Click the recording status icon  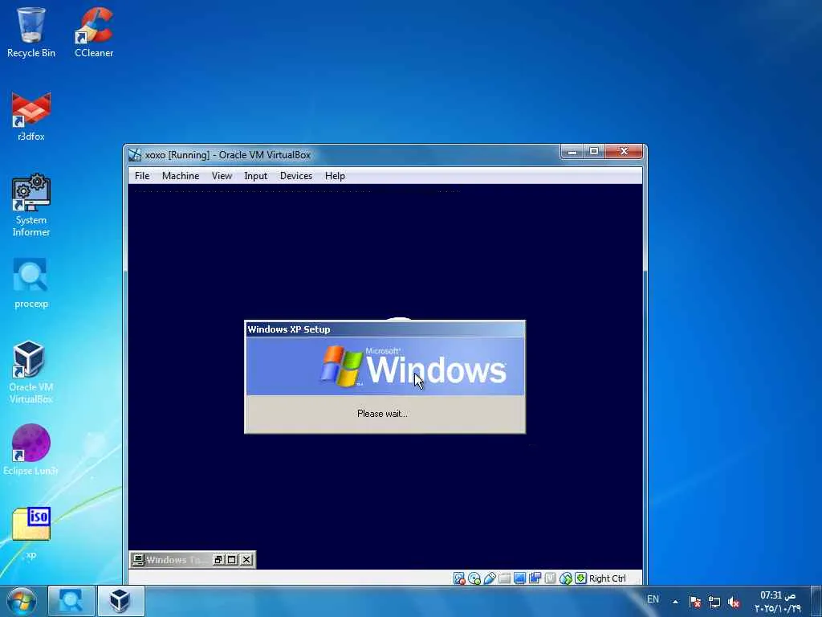click(550, 578)
